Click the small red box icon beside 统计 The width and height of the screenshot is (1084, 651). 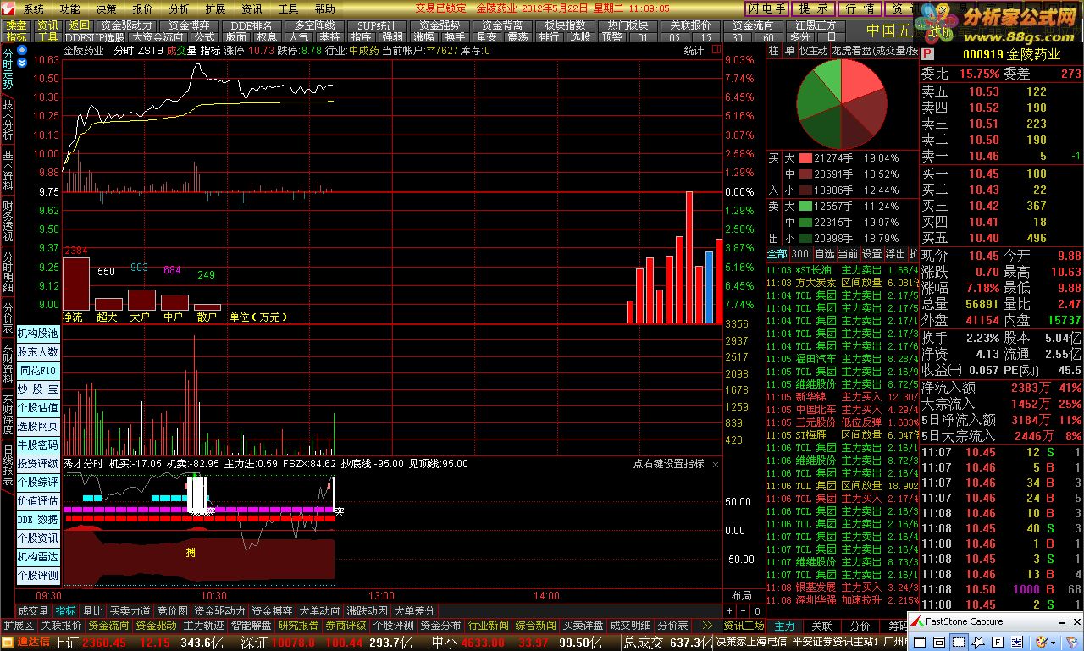[715, 51]
